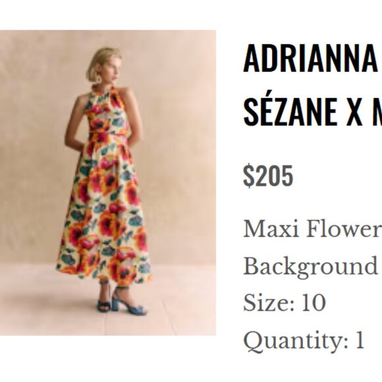This screenshot has width=382, height=382.
Task: Click the number 1 in quantity line
Action: (x=360, y=339)
